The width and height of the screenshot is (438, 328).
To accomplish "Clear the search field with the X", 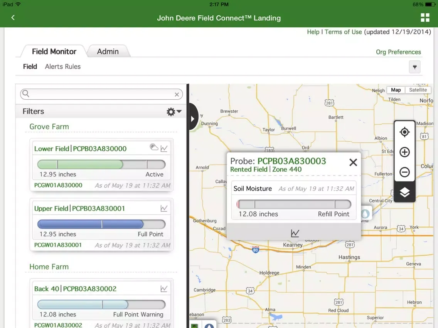I will tap(177, 95).
